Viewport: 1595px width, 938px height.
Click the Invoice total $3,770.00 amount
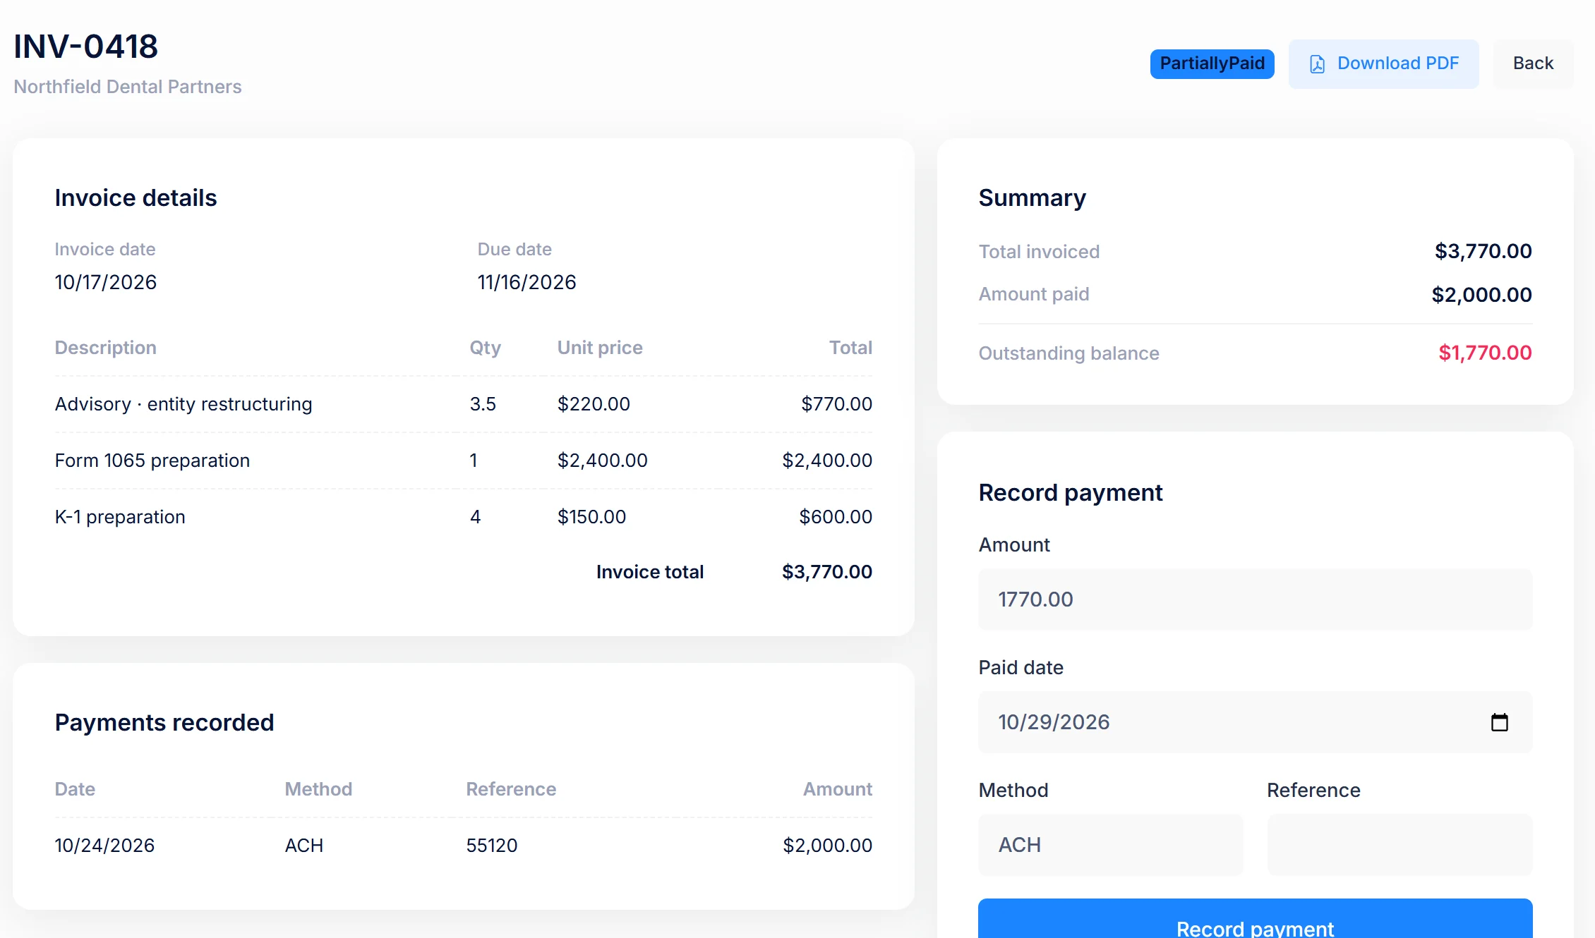tap(827, 572)
